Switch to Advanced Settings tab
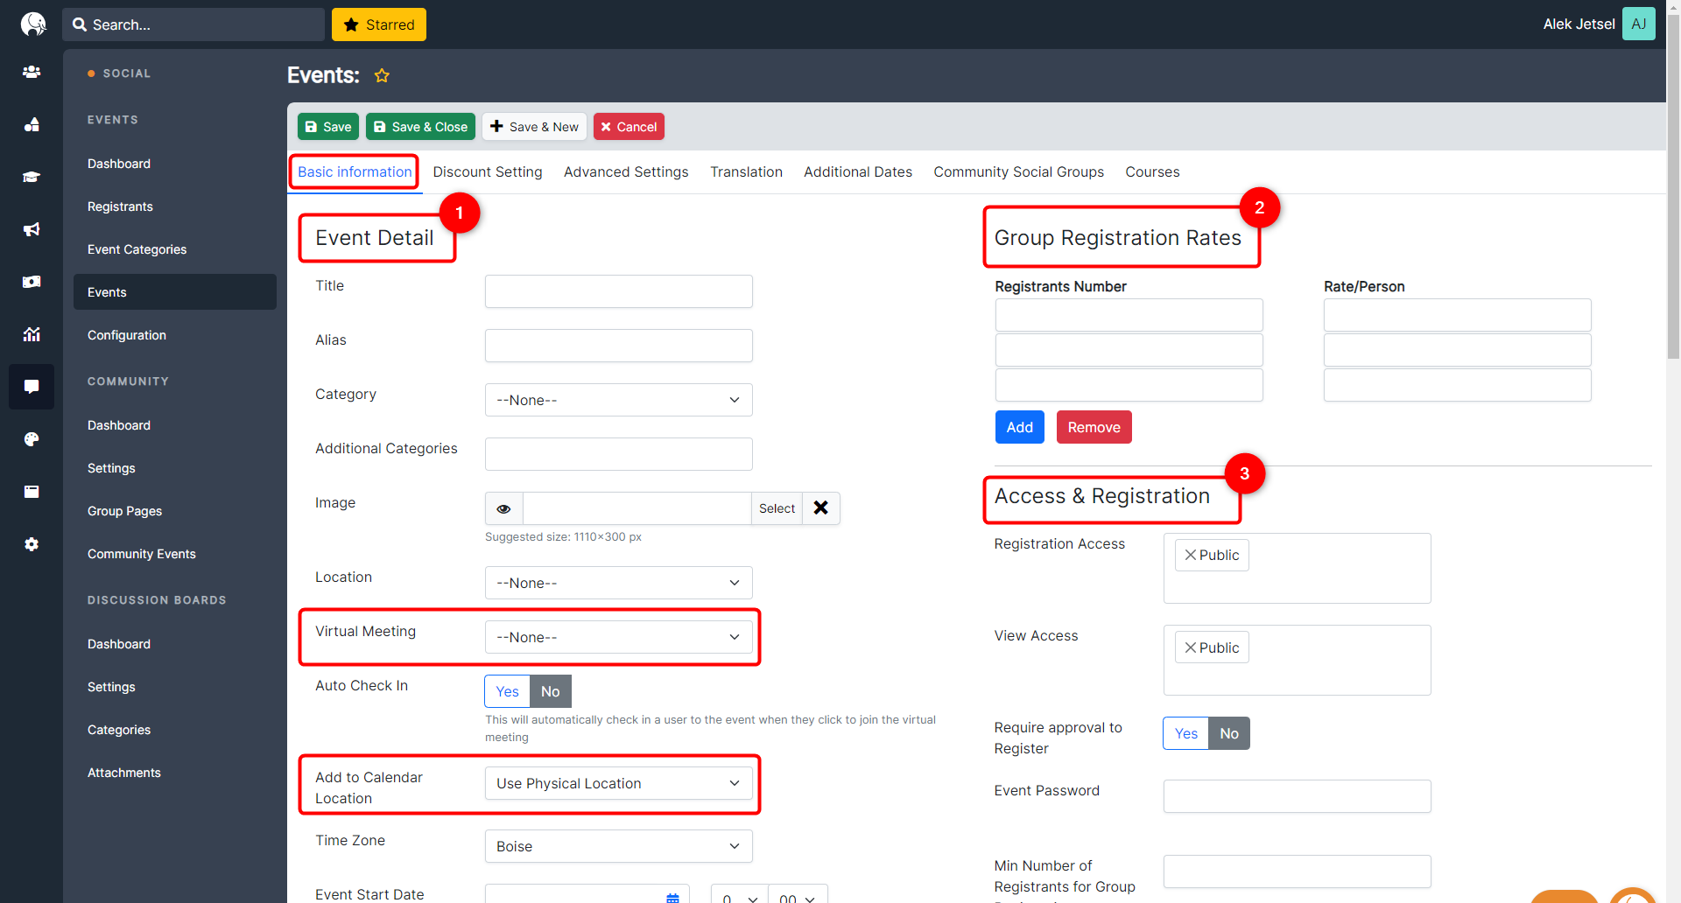Image resolution: width=1681 pixels, height=903 pixels. point(626,171)
